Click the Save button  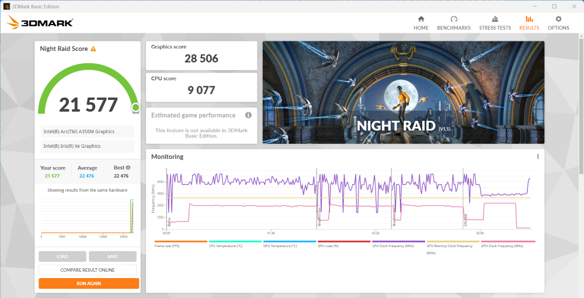pyautogui.click(x=113, y=257)
